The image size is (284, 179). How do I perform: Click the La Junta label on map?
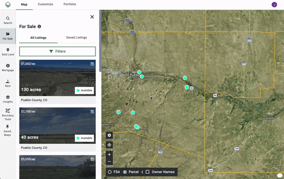(x=270, y=118)
